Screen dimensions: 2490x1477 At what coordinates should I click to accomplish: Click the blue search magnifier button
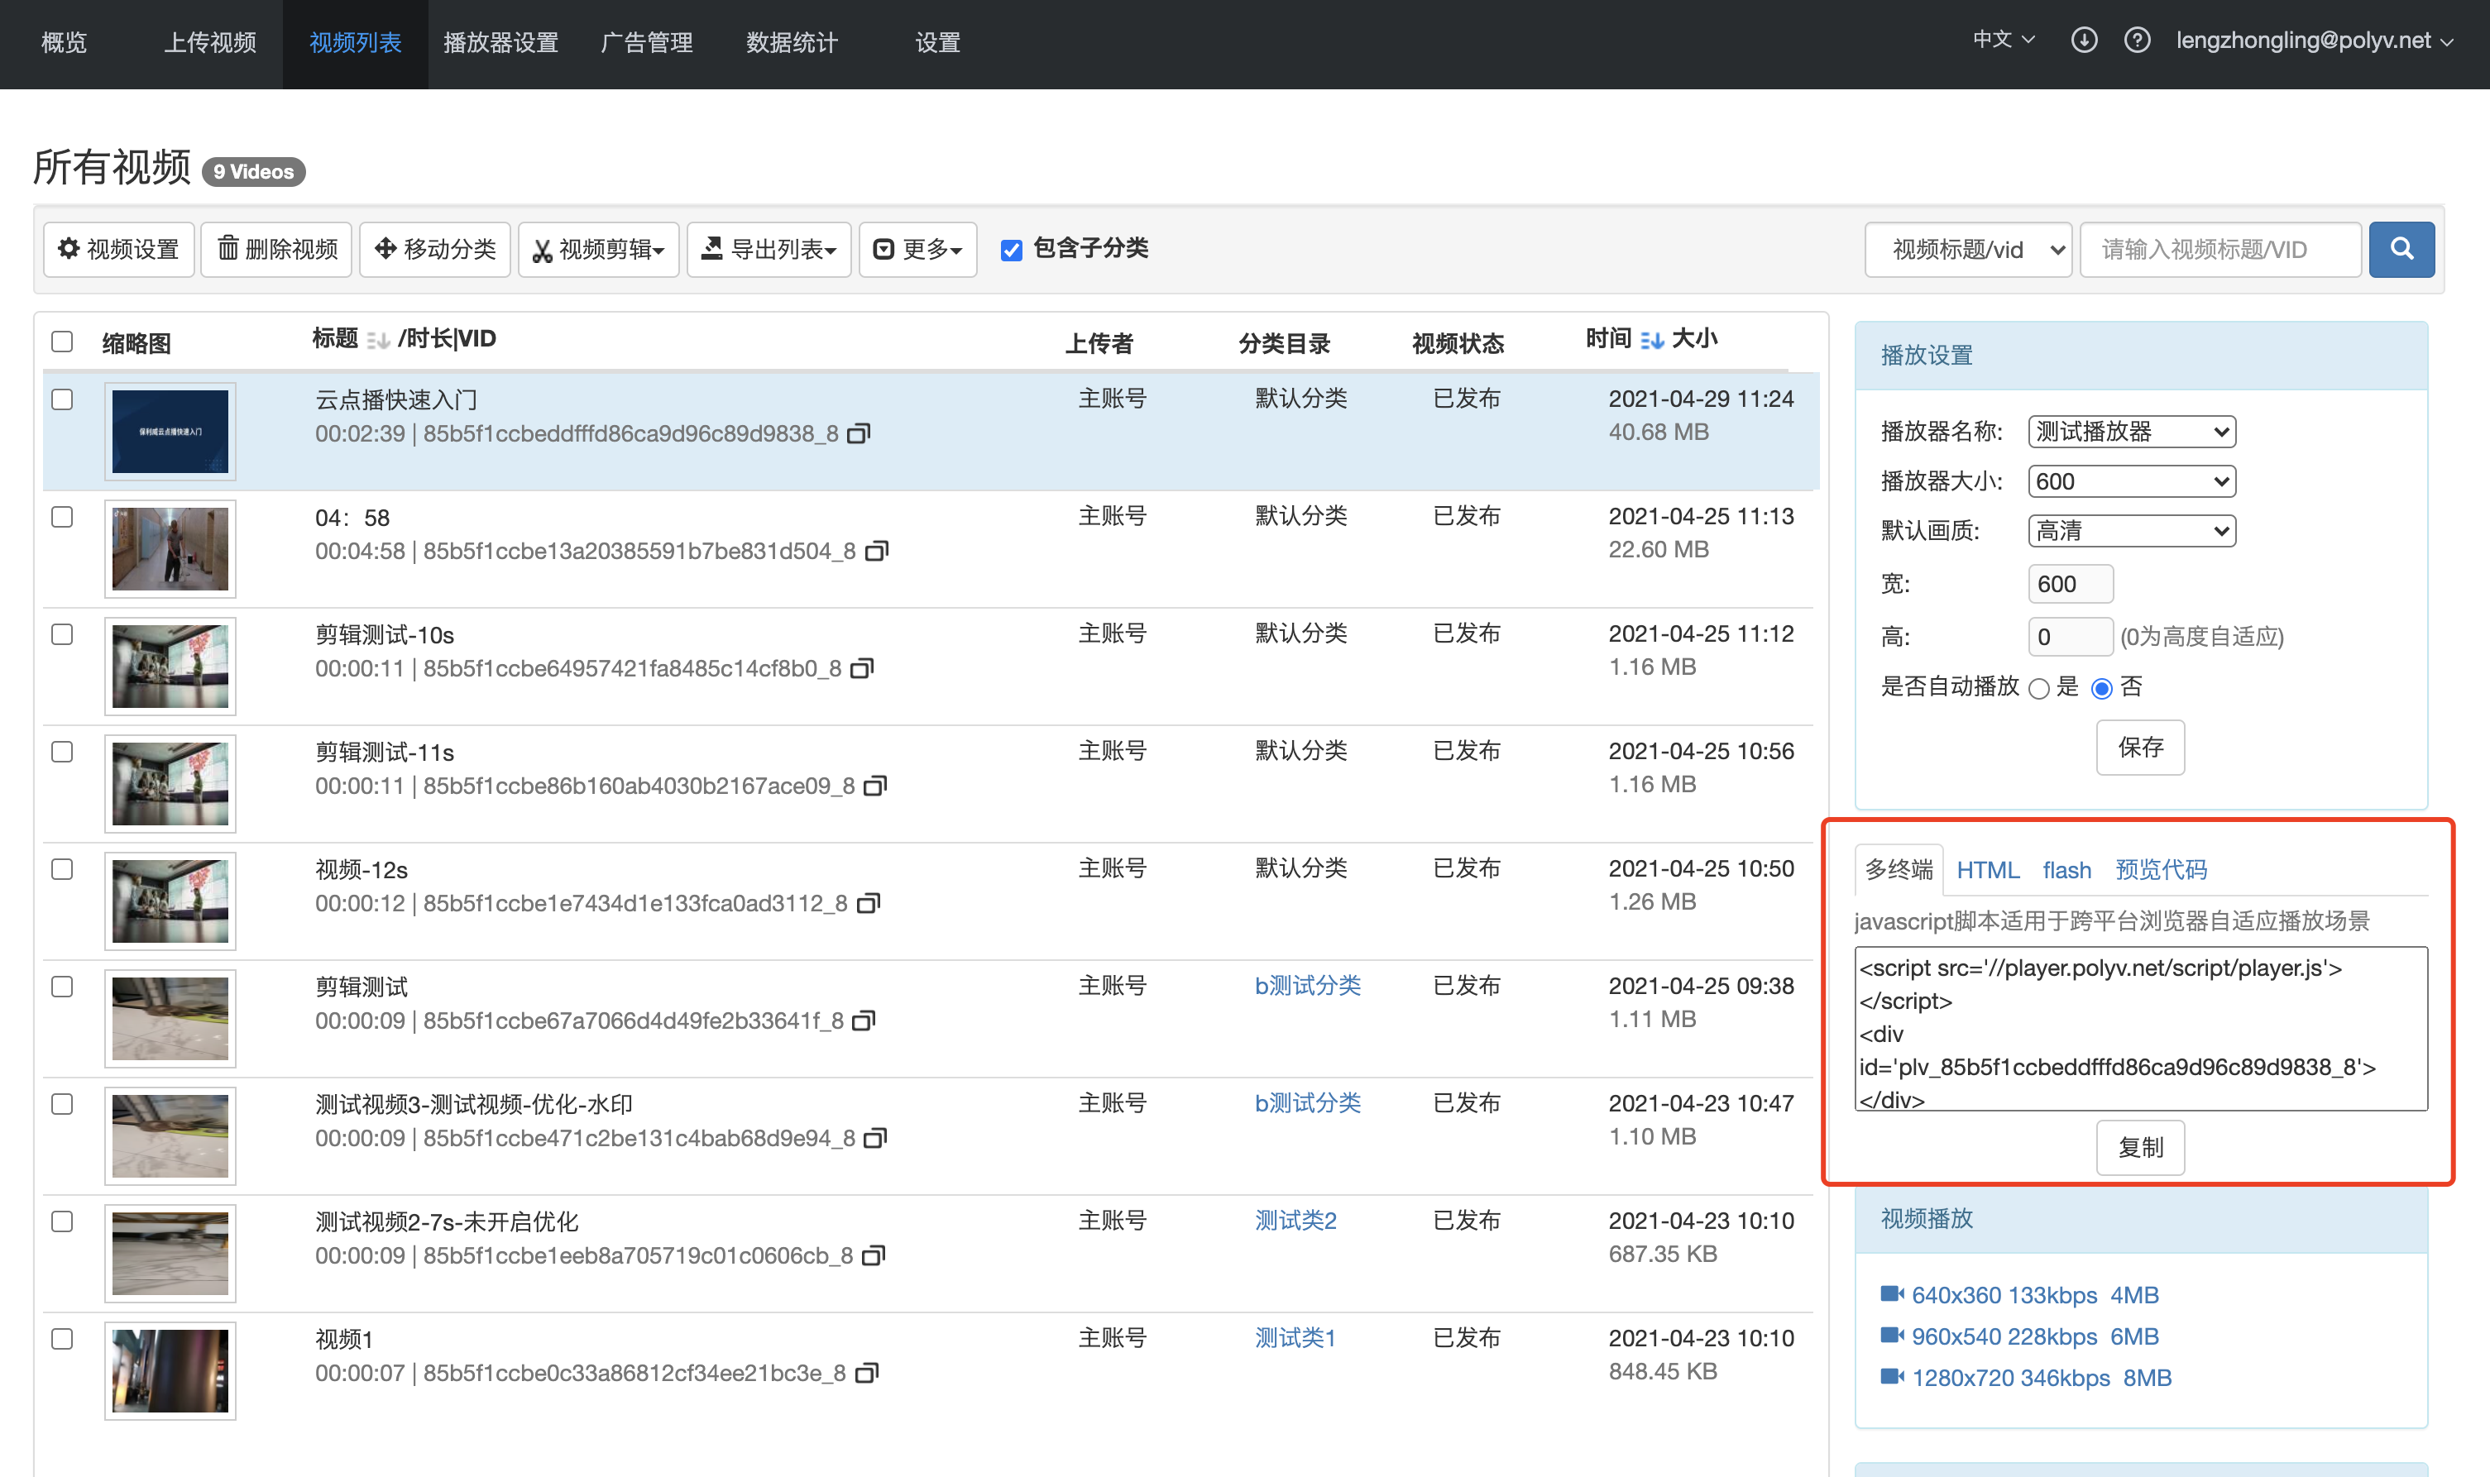tap(2401, 249)
